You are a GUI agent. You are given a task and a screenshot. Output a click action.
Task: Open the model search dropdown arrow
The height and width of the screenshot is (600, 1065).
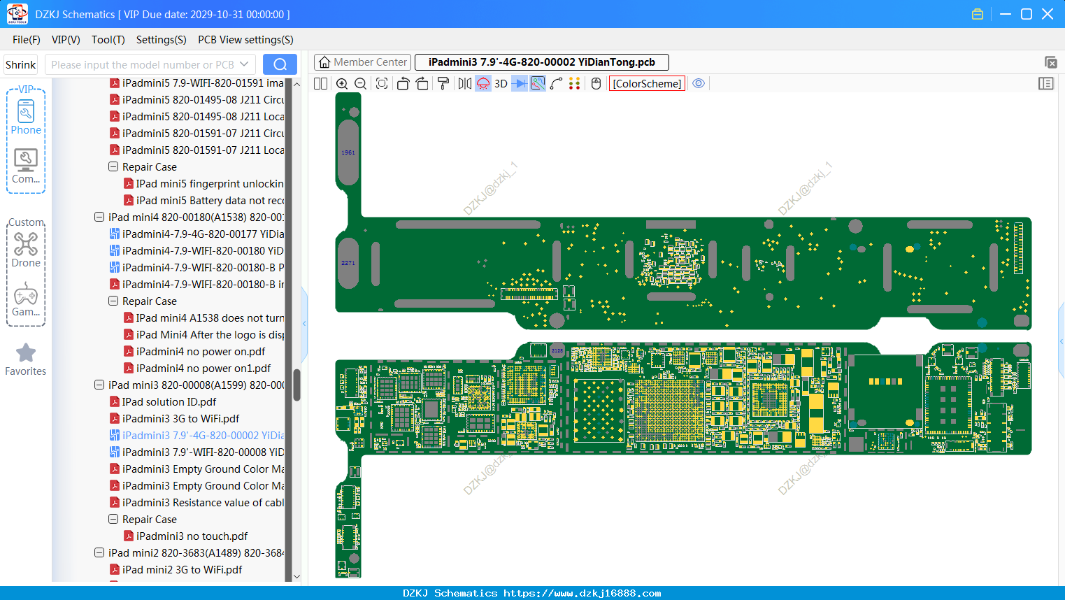pyautogui.click(x=244, y=64)
